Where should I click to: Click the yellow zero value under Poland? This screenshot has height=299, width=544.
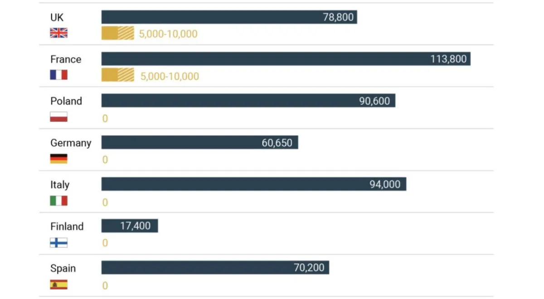tap(105, 119)
